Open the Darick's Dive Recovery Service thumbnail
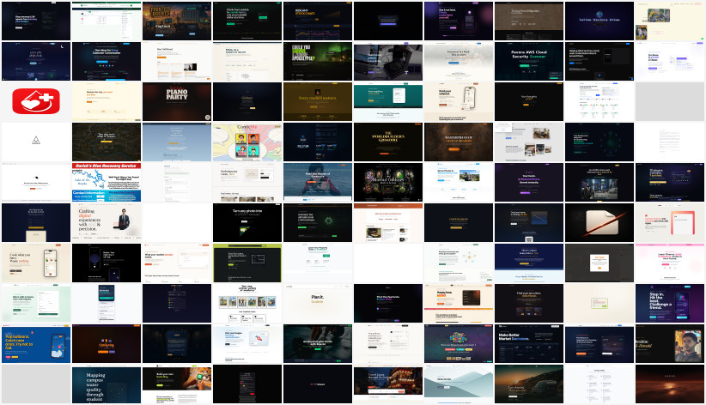Image resolution: width=706 pixels, height=405 pixels. coord(107,182)
